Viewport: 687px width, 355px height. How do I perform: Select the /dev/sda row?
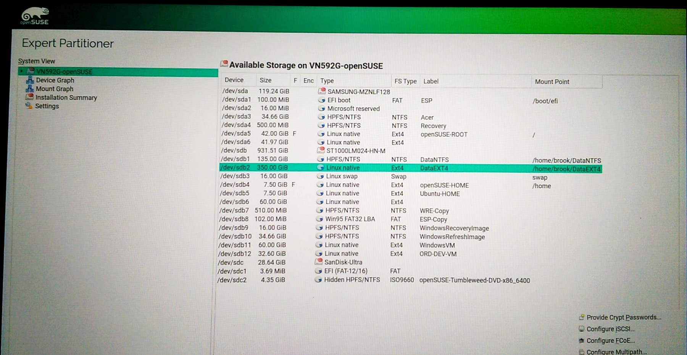(x=412, y=91)
